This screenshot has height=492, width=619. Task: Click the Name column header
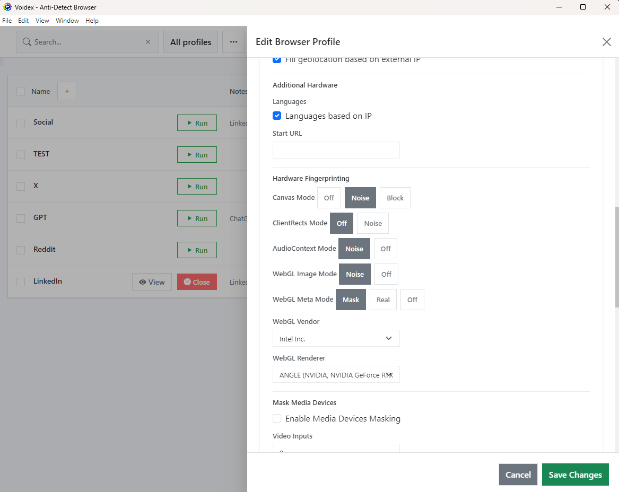click(41, 91)
